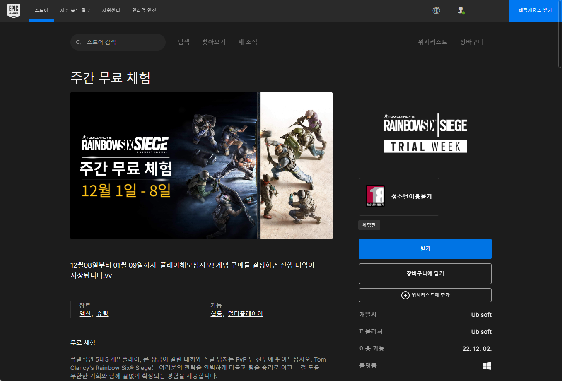Click the 협동 feature link
Viewport: 562px width, 381px height.
point(217,314)
